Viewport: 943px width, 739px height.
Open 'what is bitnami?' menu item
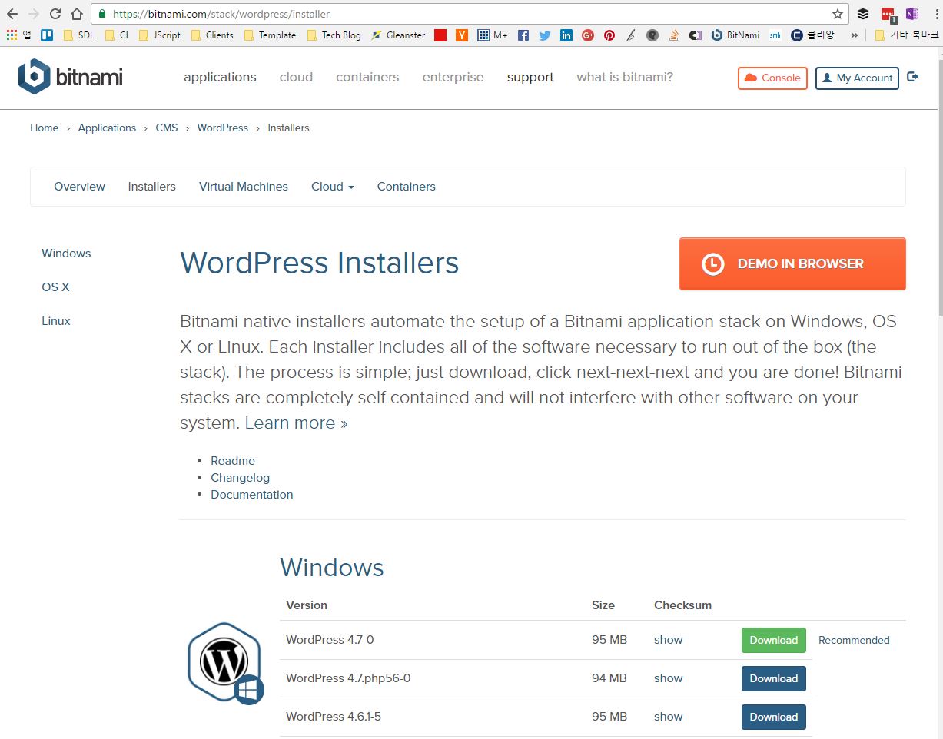[x=625, y=78]
